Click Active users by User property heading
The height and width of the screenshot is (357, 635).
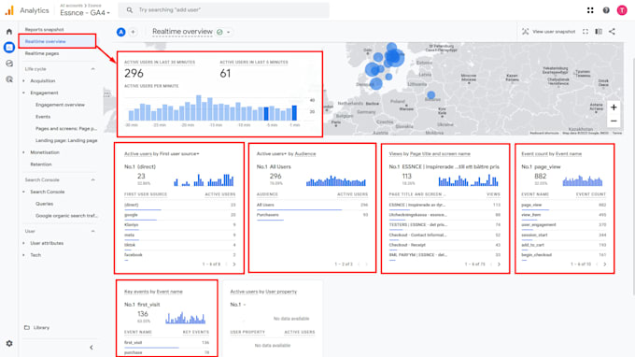[x=263, y=292]
